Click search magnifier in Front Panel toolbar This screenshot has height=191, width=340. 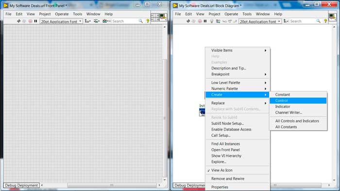tap(141, 21)
